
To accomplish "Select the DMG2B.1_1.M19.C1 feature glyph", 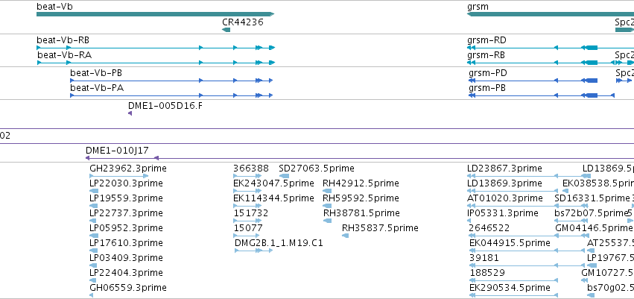I will coord(253,251).
